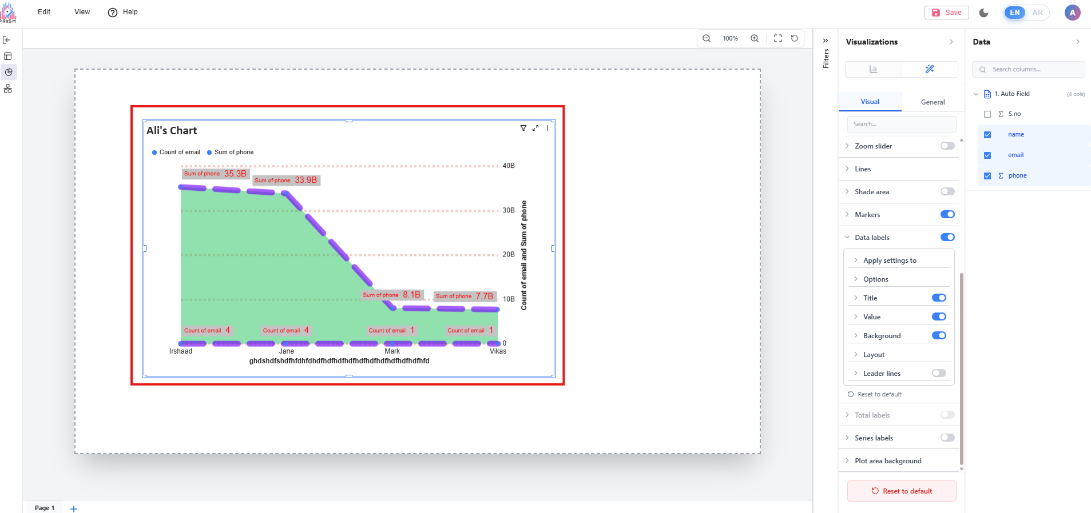The width and height of the screenshot is (1091, 513).
Task: Expand the Plot area background section
Action: click(888, 461)
